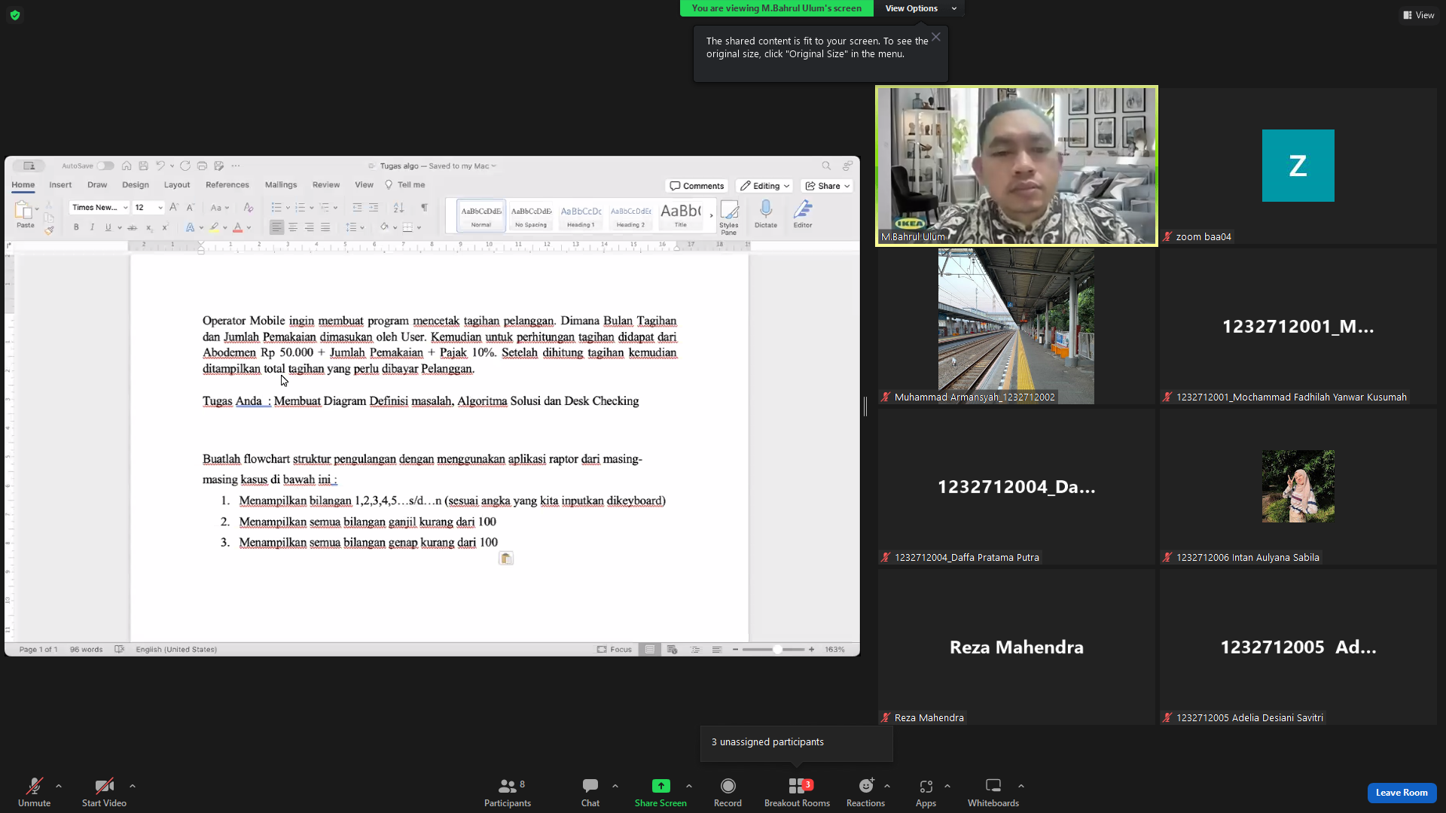Viewport: 1446px width, 813px height.
Task: Click the Redo icon in Word
Action: coord(185,166)
